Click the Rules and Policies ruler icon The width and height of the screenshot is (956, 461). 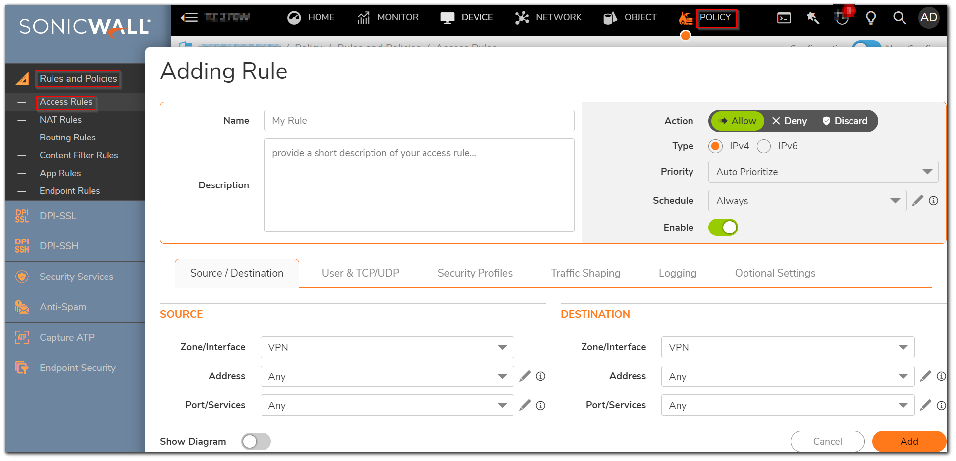[x=22, y=79]
